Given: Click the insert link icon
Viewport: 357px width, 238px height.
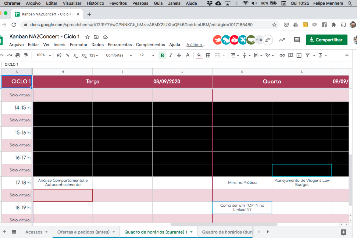Looking at the screenshot, I should pyautogui.click(x=282, y=55).
